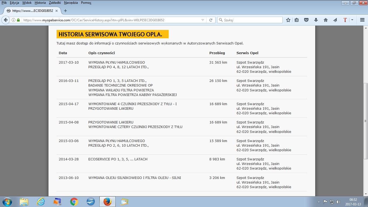Image resolution: width=368 pixels, height=207 pixels.
Task: Go to the Firefox home page
Action: pyautogui.click(x=325, y=20)
